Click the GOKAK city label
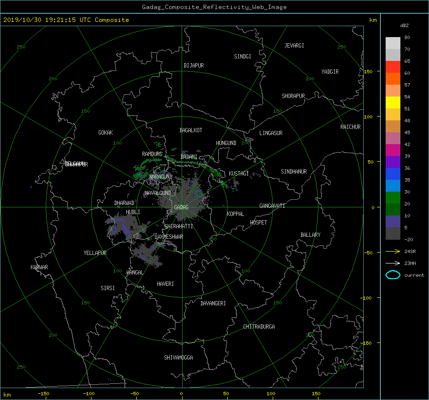The image size is (429, 400). [x=106, y=133]
